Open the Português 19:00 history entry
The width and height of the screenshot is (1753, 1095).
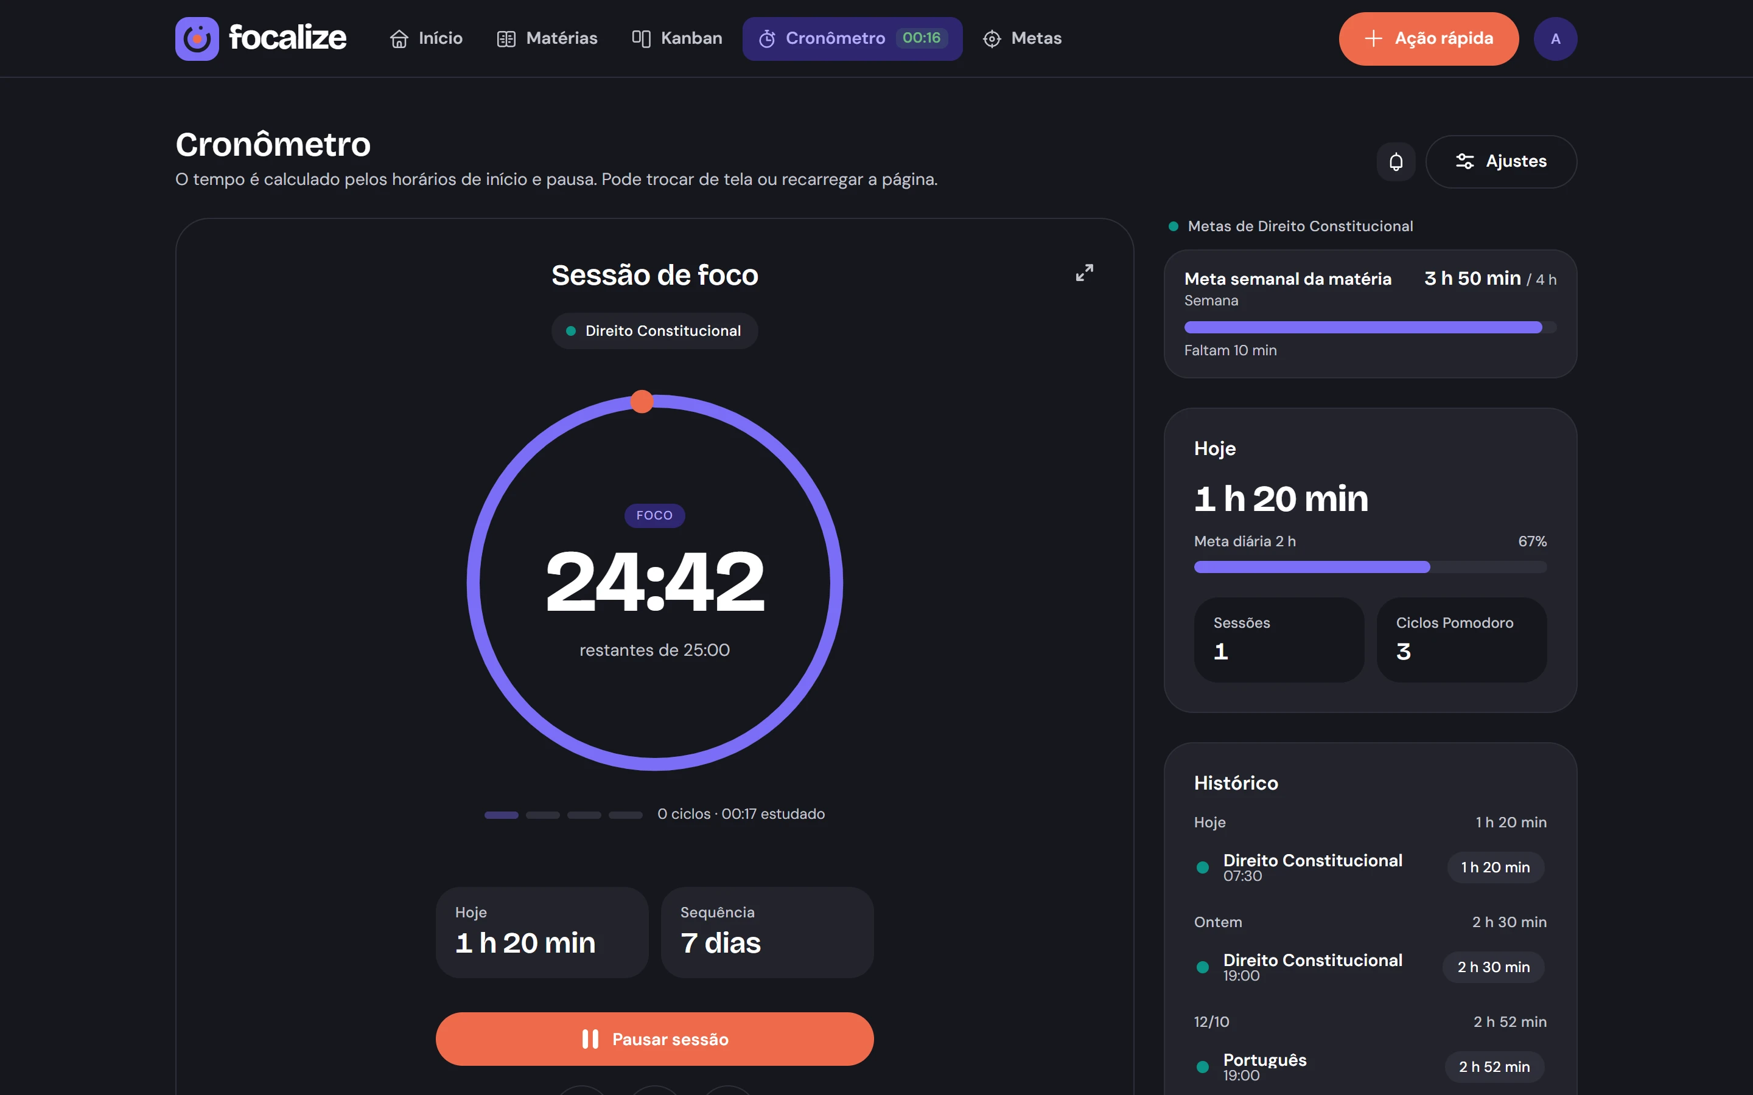1370,1067
